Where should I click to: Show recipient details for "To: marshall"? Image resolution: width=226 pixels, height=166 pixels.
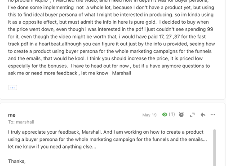21,122
